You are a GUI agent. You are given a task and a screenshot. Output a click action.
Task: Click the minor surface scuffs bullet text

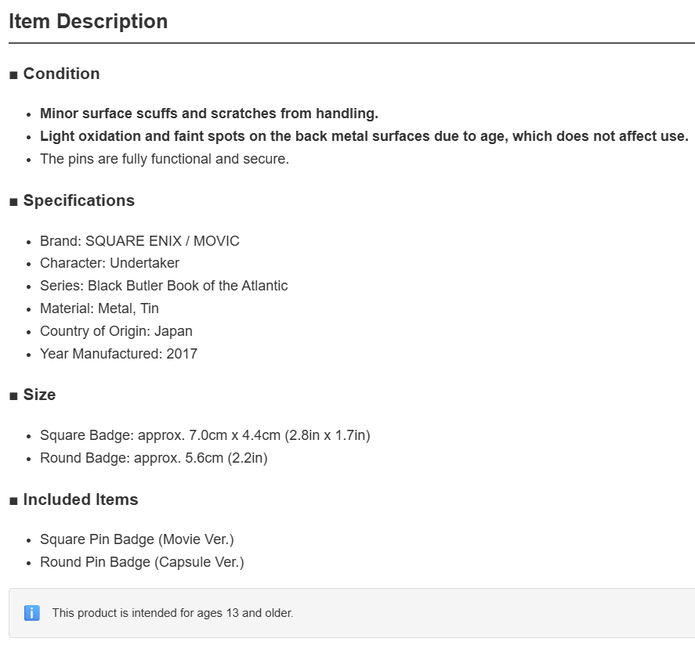208,114
